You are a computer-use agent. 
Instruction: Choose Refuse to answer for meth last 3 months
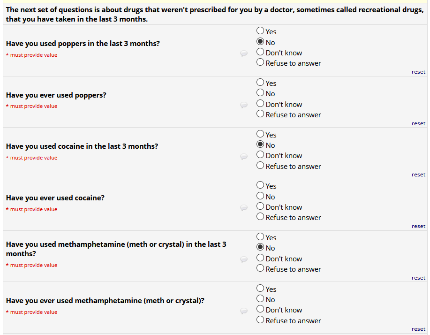pyautogui.click(x=260, y=268)
